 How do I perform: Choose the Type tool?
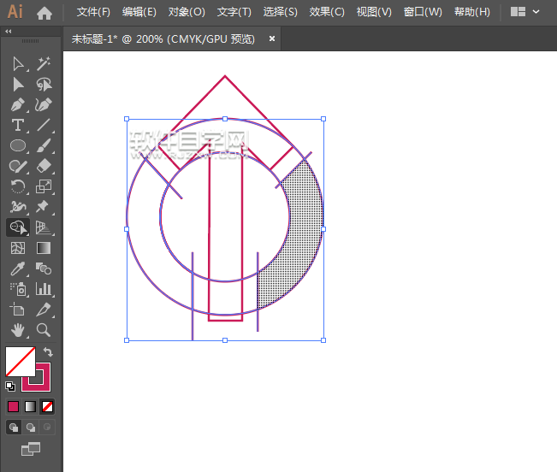click(x=18, y=126)
